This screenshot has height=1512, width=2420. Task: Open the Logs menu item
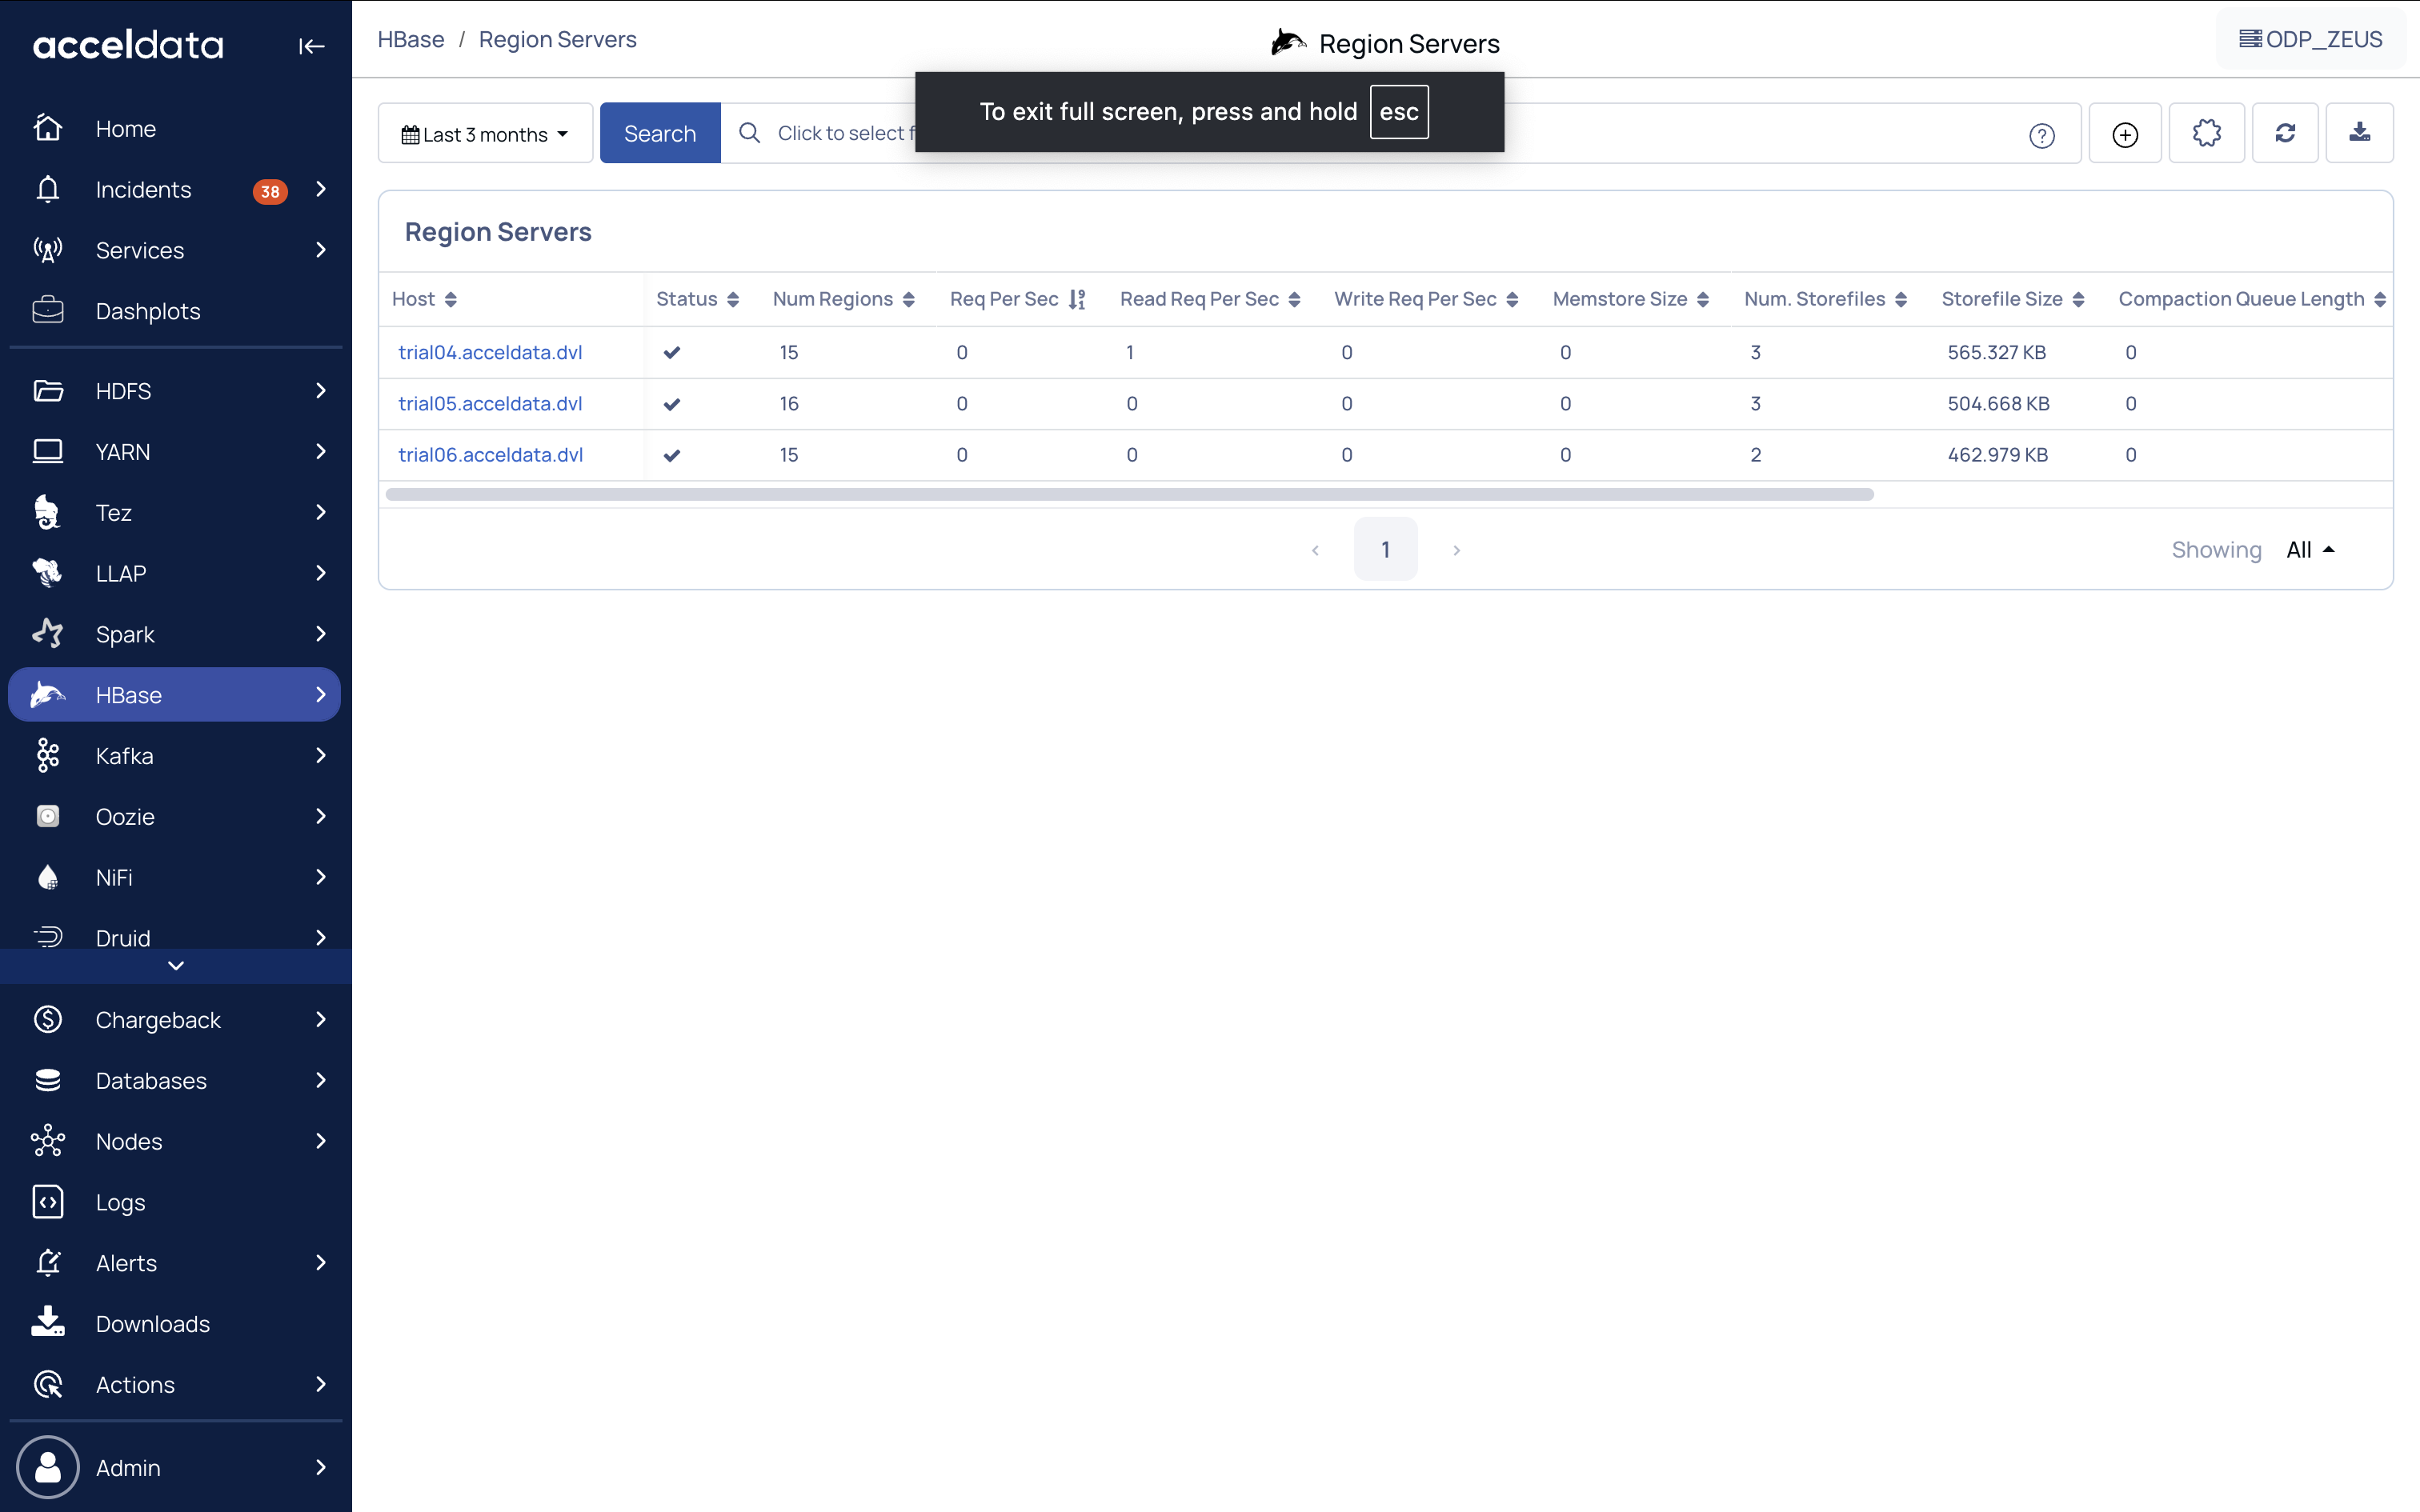(x=120, y=1202)
